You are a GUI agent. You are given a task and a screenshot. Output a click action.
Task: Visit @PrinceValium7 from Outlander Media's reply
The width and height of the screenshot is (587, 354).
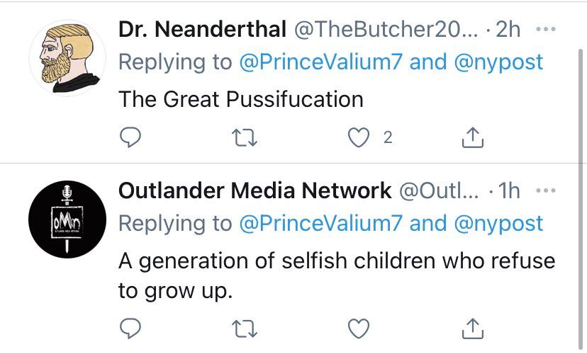pyautogui.click(x=320, y=223)
